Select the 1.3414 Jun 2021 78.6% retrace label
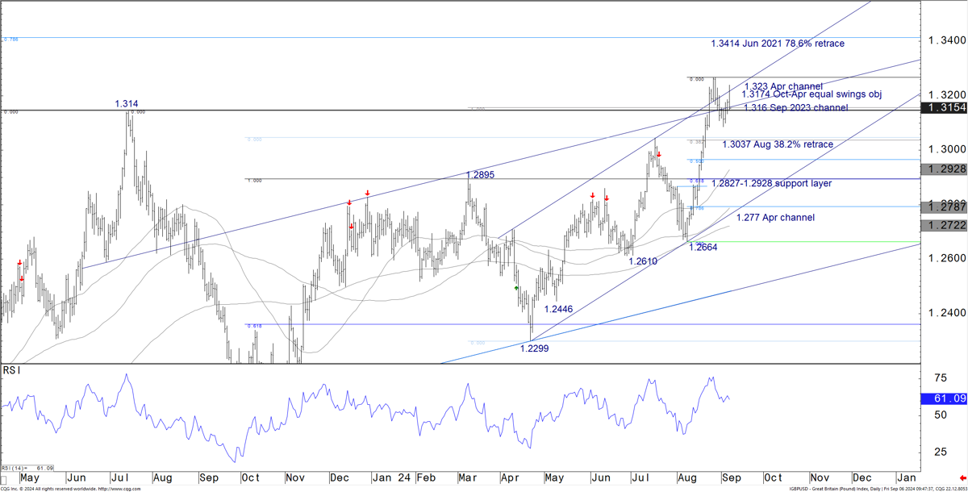Screen dimensions: 968x492 tap(778, 44)
